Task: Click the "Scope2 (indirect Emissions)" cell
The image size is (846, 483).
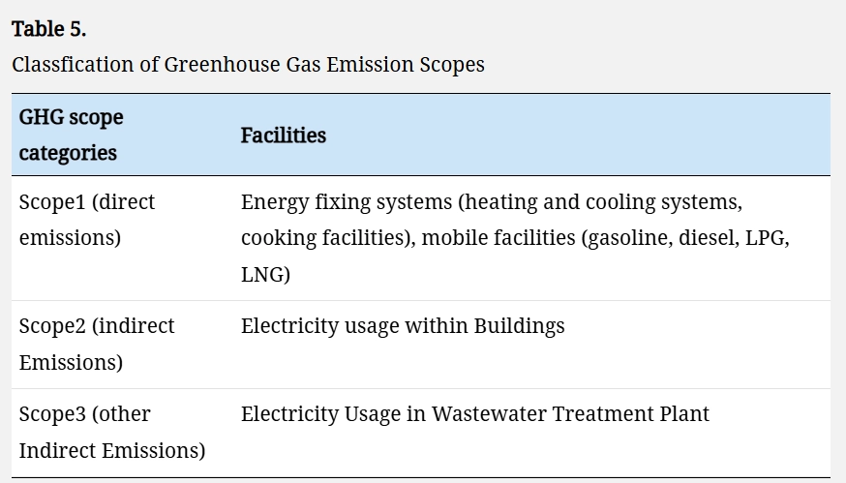Action: pyautogui.click(x=96, y=344)
